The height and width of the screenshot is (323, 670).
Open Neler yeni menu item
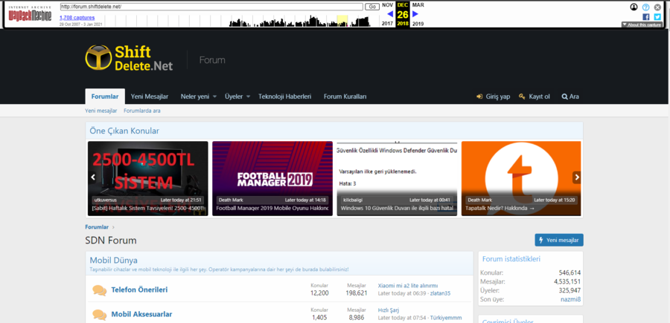click(x=195, y=97)
